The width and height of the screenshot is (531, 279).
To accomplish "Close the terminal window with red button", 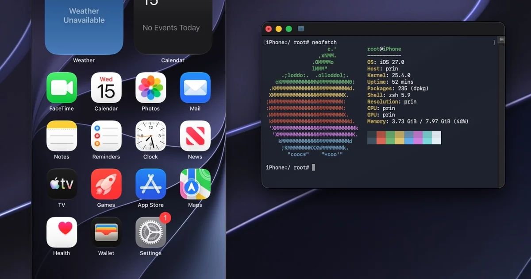I will [x=269, y=29].
